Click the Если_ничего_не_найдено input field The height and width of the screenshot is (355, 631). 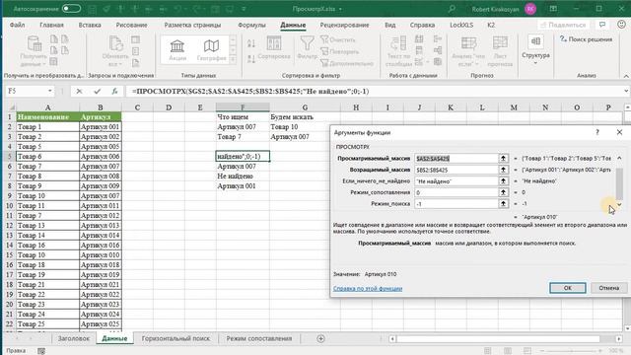pyautogui.click(x=456, y=181)
